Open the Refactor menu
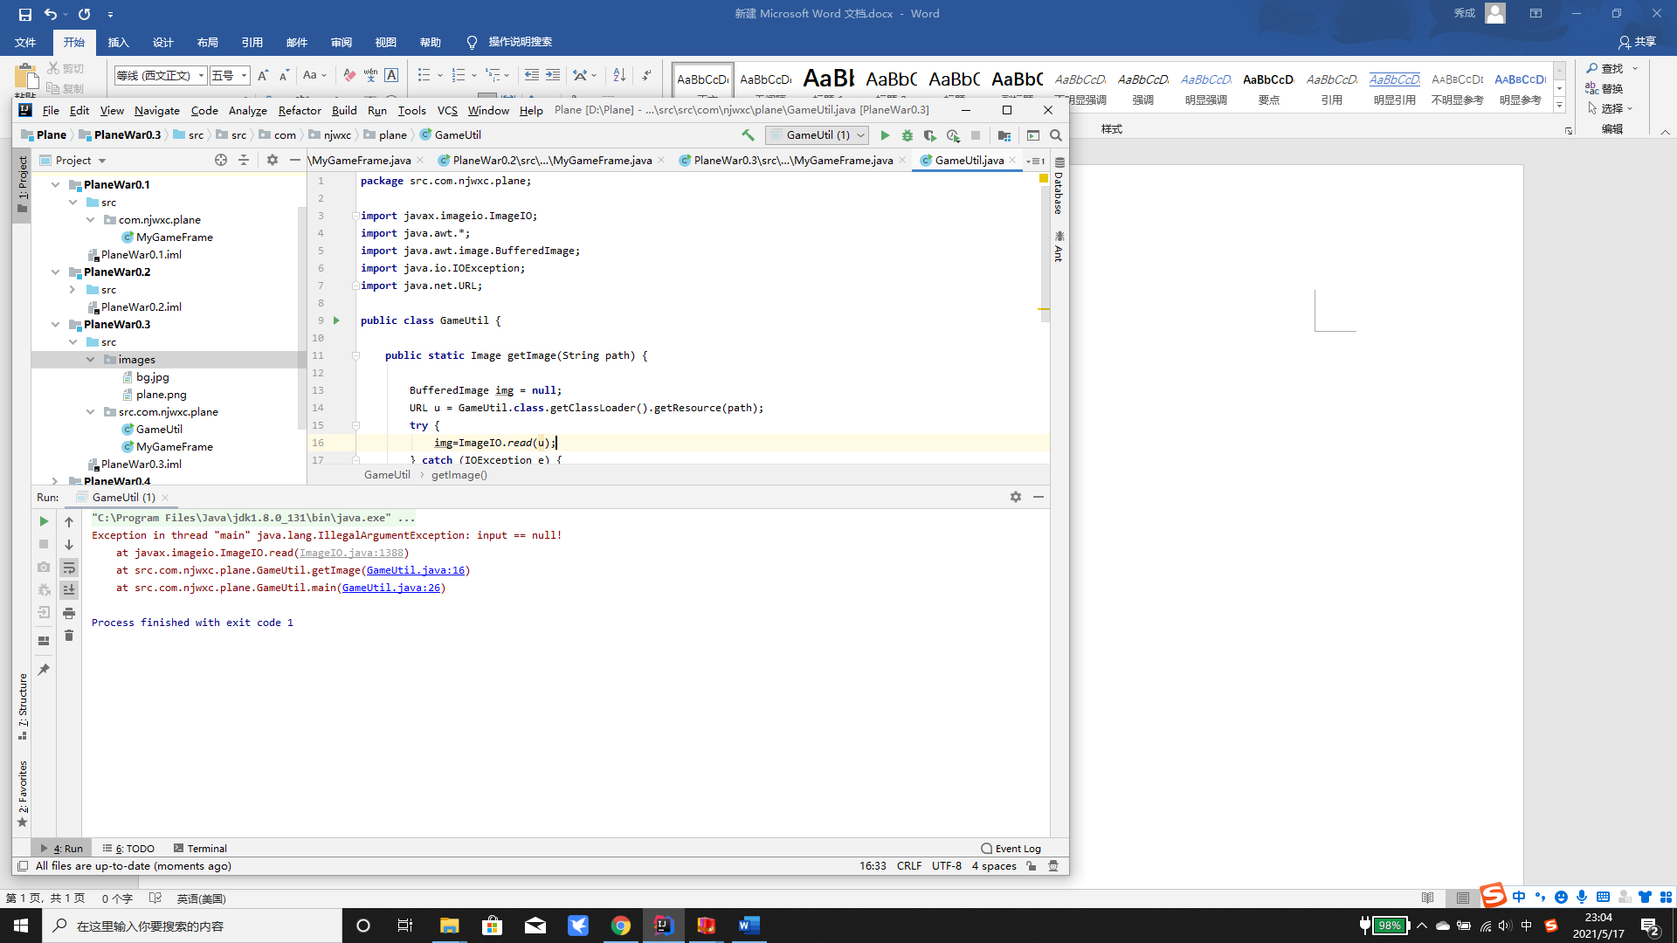This screenshot has height=943, width=1677. tap(300, 110)
